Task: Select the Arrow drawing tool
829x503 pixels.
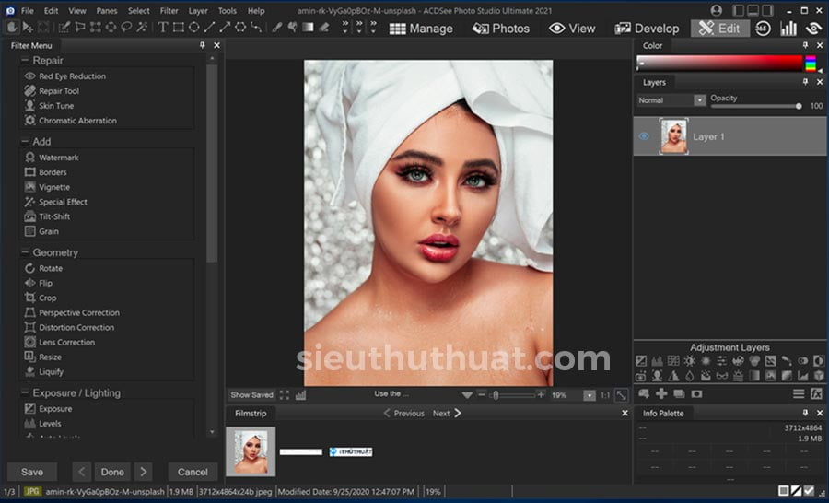Action: tap(225, 28)
